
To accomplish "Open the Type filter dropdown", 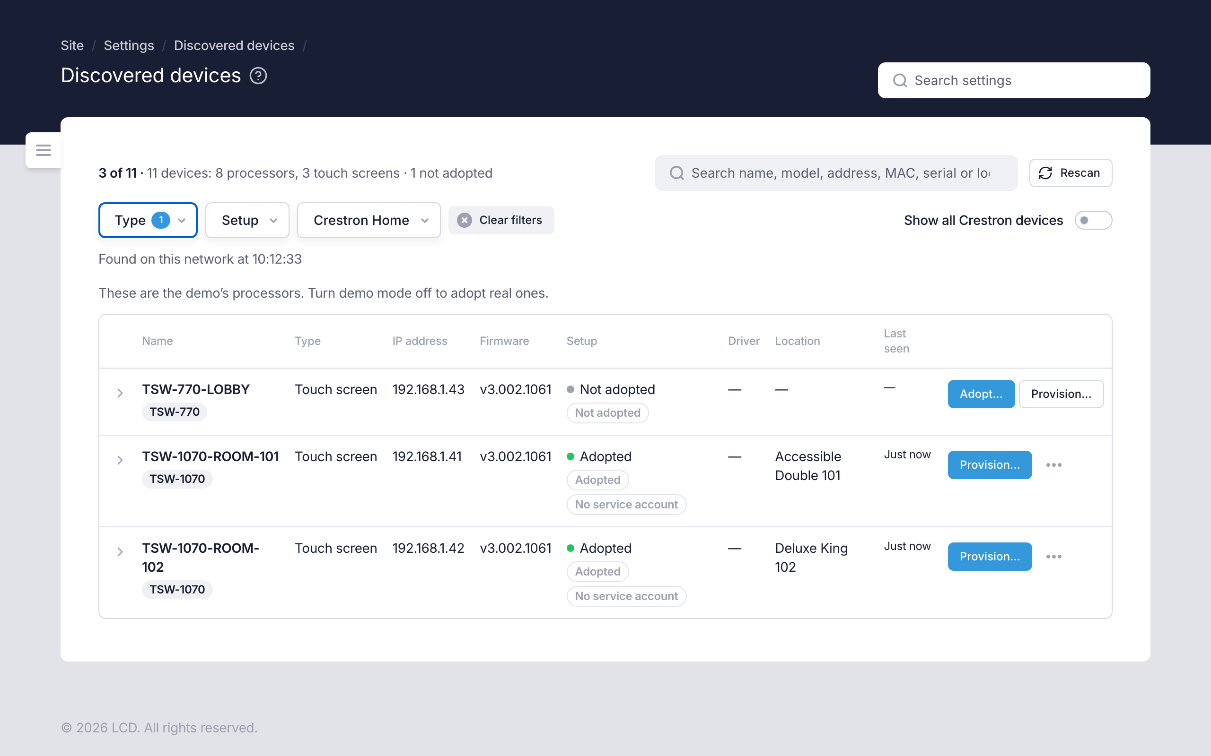I will [x=148, y=220].
